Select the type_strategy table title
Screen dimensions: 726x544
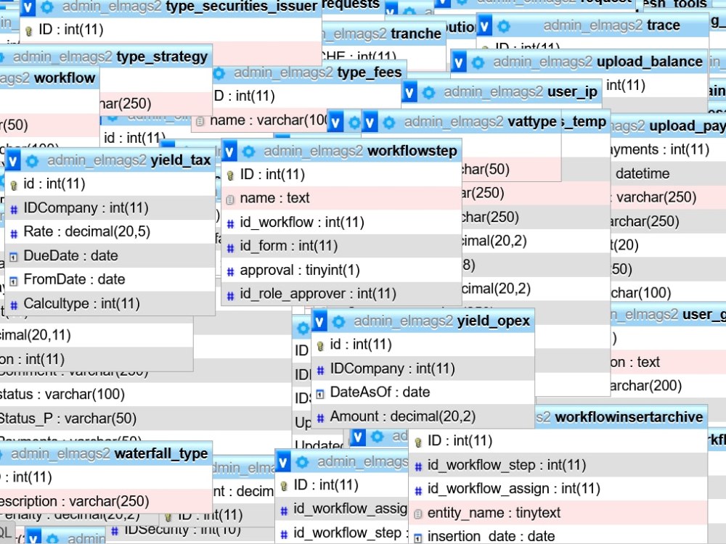pos(162,57)
